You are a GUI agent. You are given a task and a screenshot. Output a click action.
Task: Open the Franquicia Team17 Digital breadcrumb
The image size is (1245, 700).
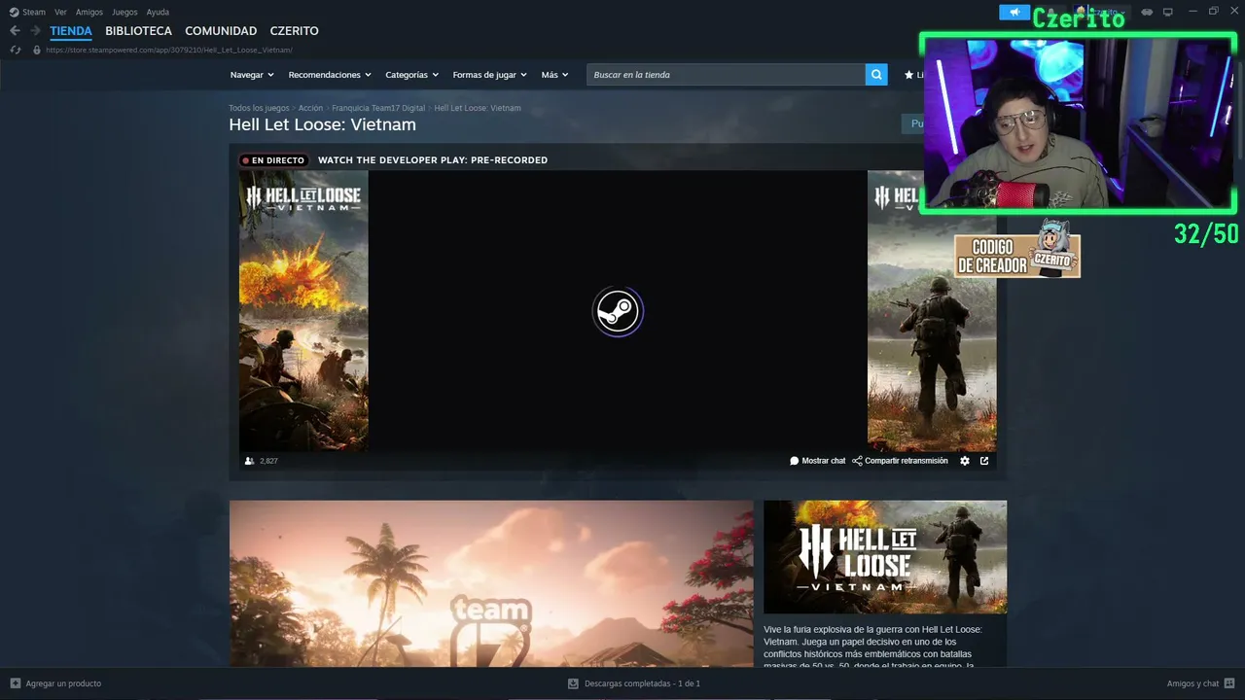[378, 108]
